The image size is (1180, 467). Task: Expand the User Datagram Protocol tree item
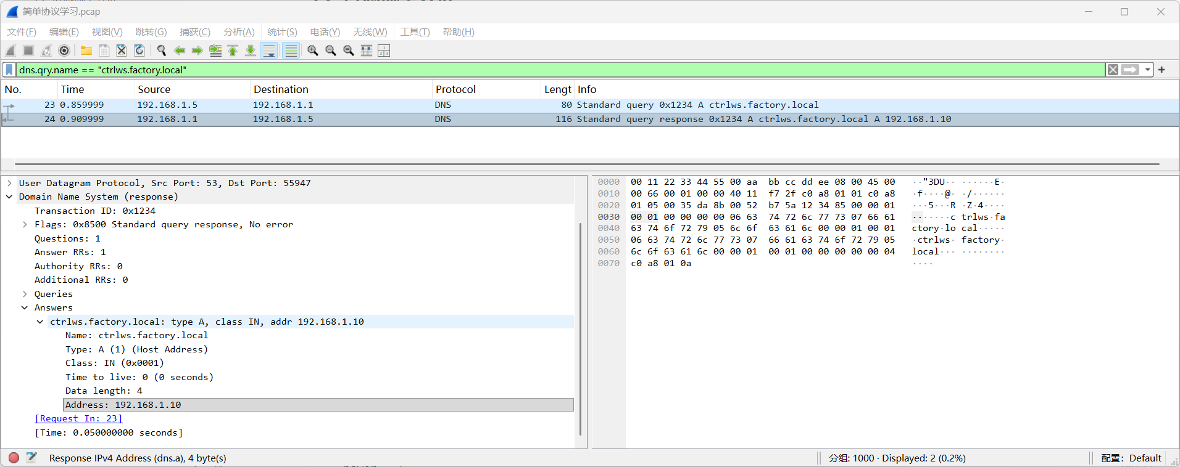pos(9,183)
